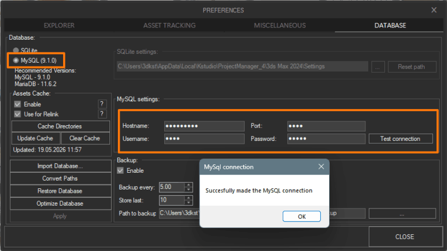Click Restore Database button

point(60,191)
